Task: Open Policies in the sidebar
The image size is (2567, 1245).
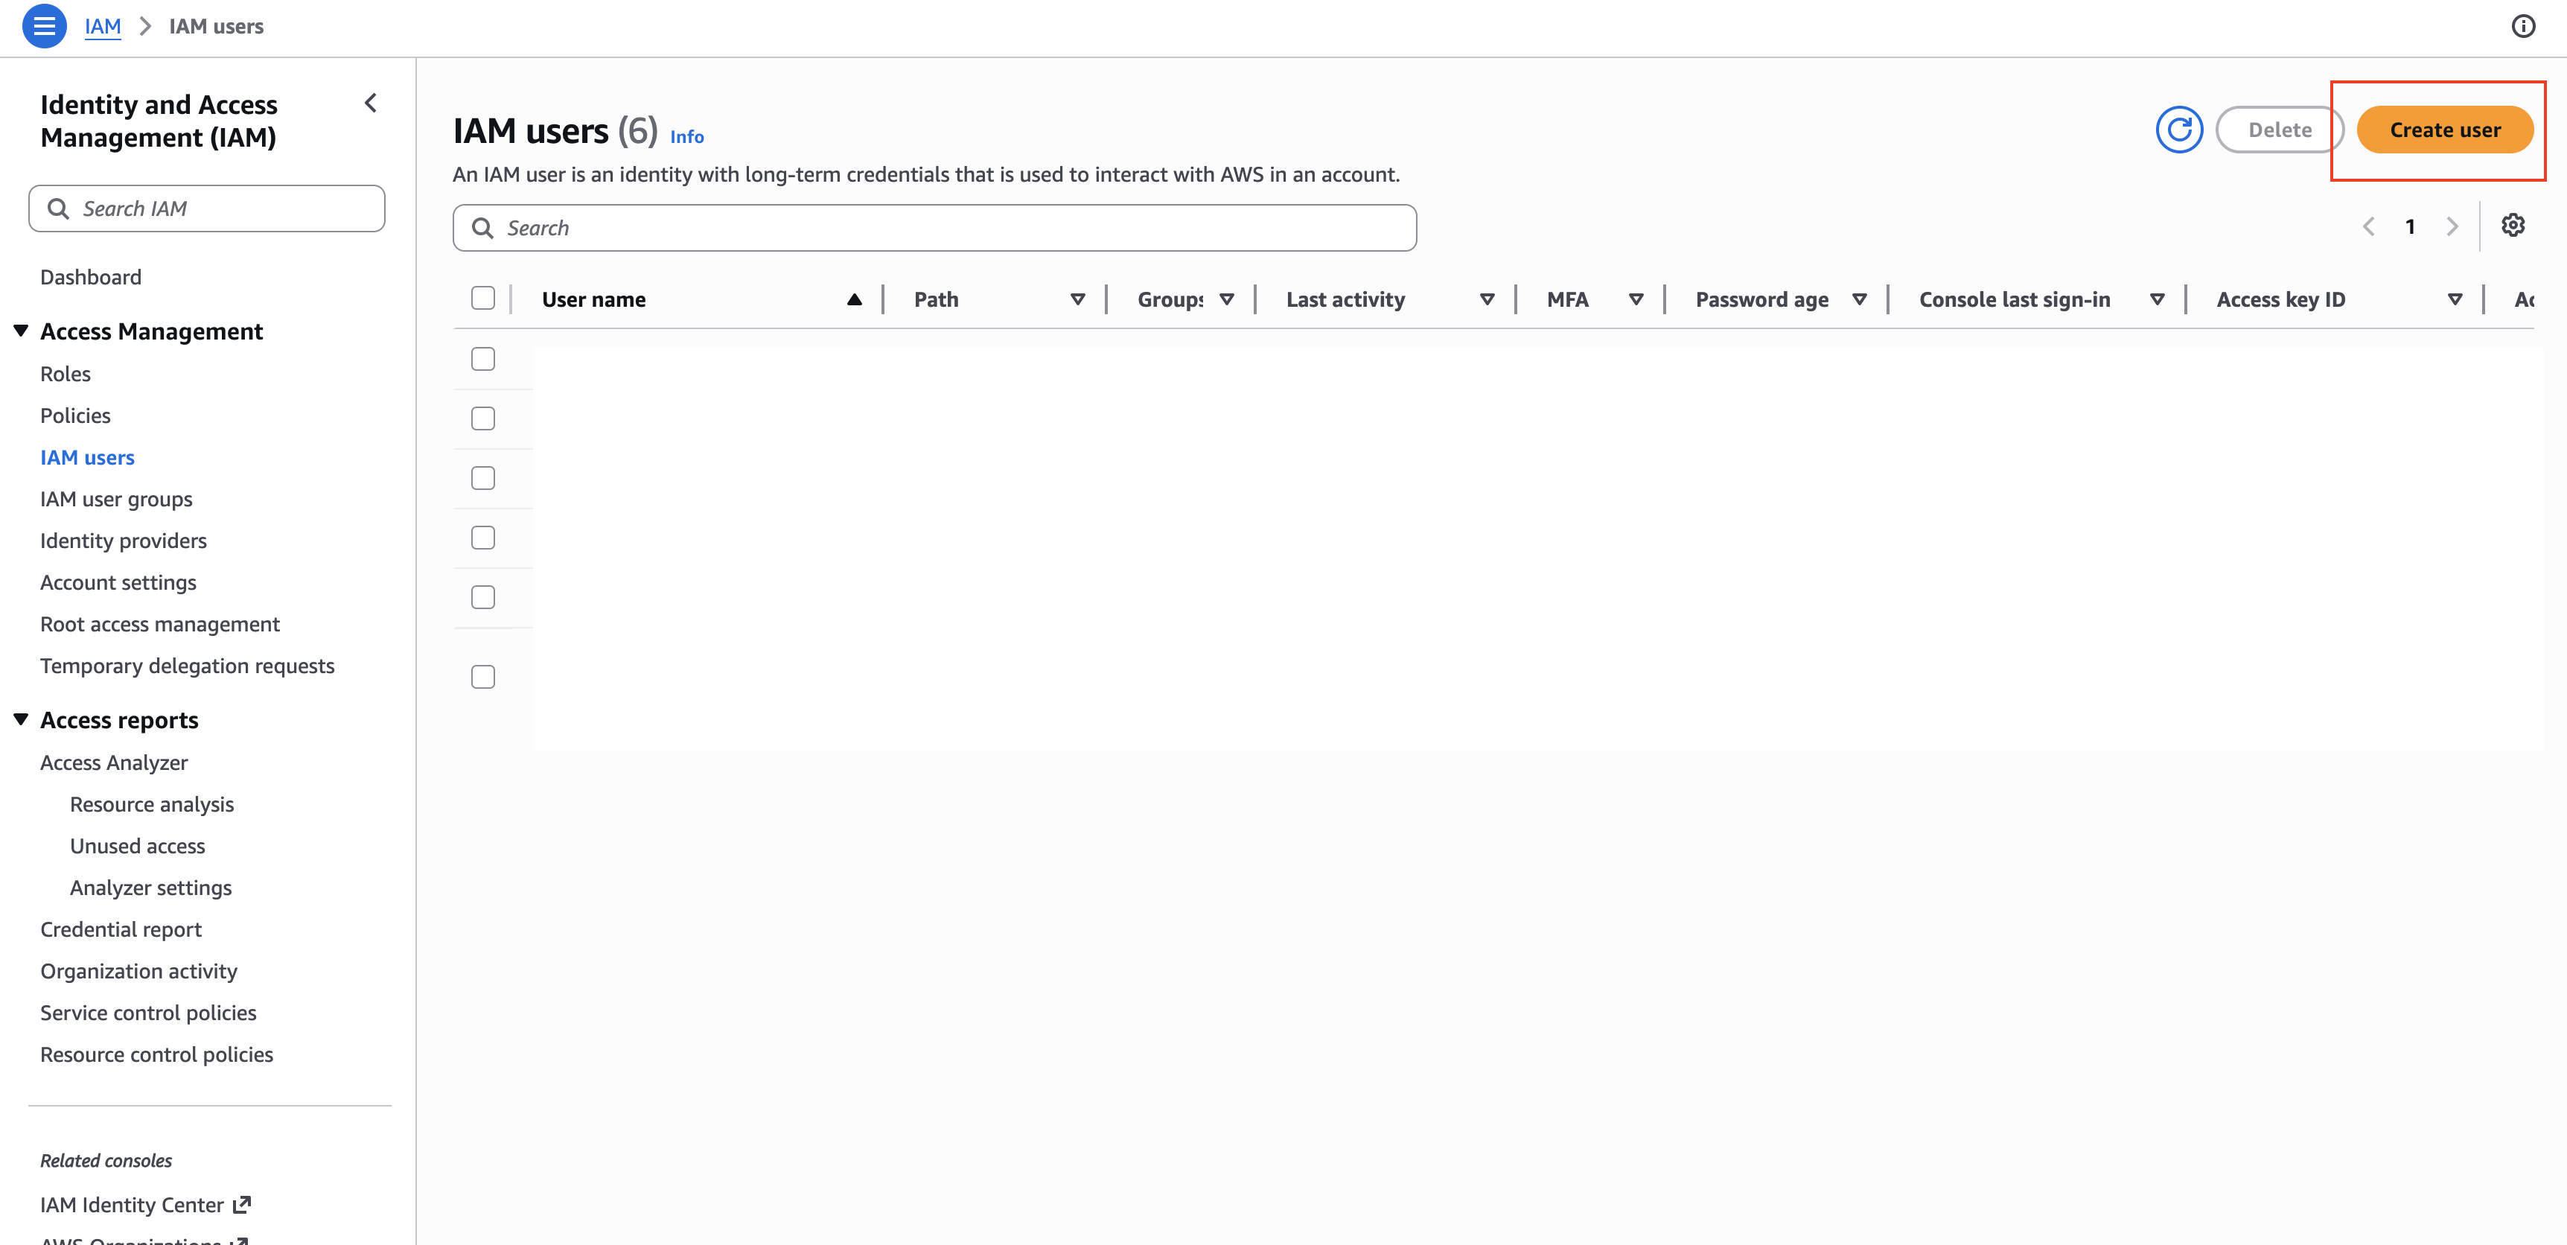Action: (76, 415)
